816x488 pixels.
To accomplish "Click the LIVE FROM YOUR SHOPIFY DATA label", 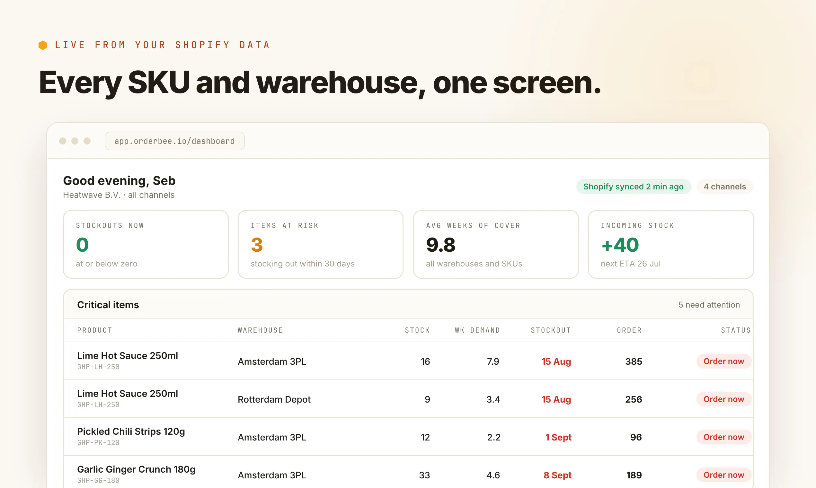I will [x=162, y=45].
